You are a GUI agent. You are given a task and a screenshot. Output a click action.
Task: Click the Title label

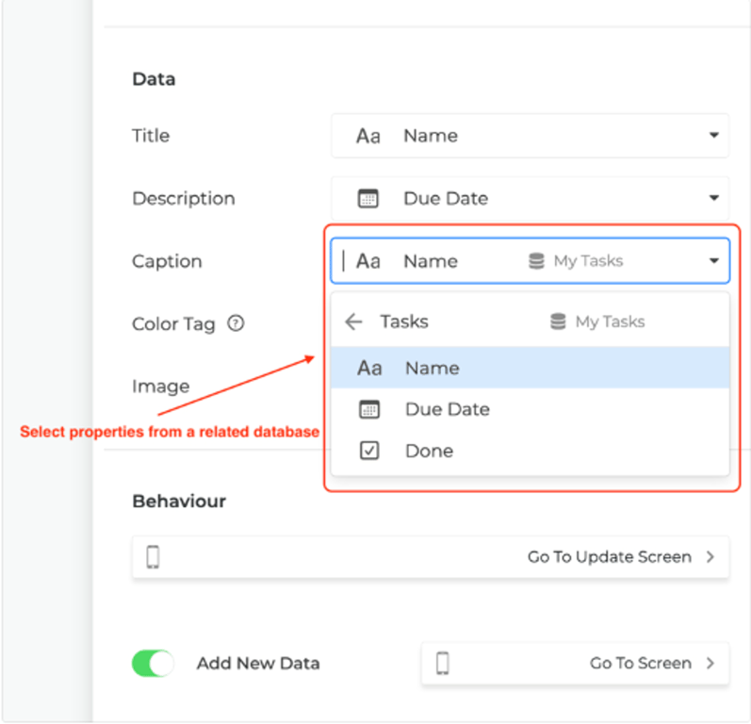[151, 136]
